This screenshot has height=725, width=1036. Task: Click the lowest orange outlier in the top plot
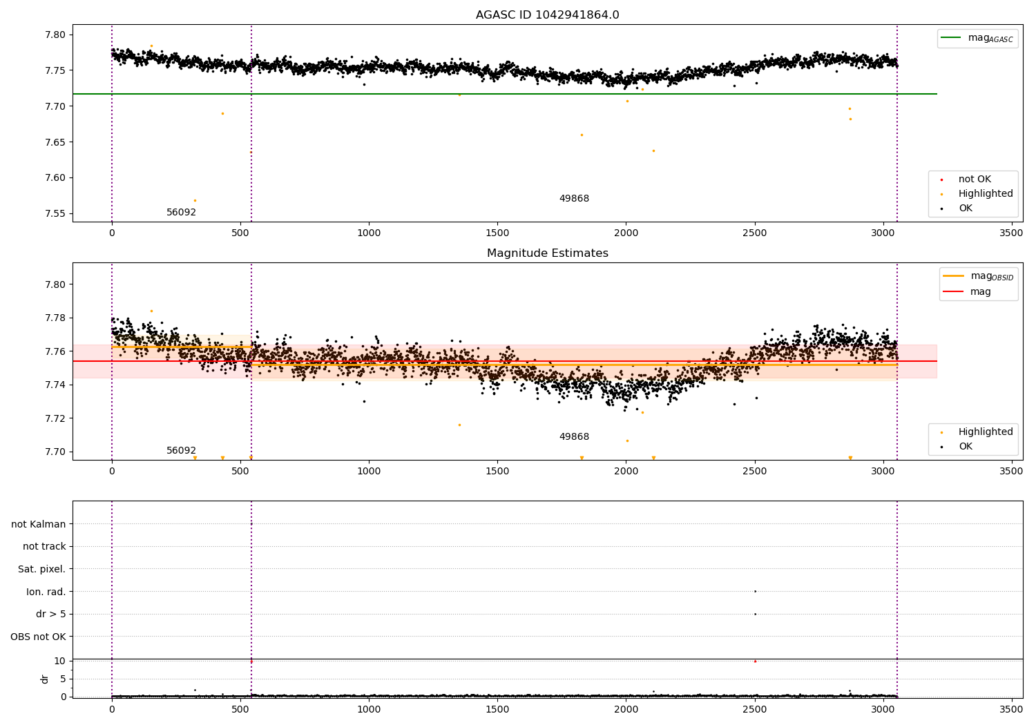[195, 200]
